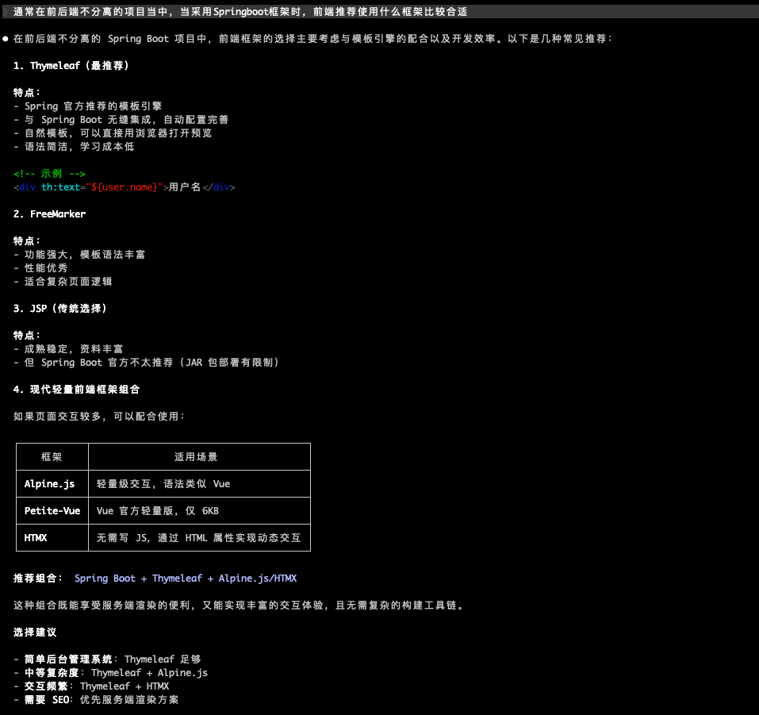The height and width of the screenshot is (715, 759).
Task: Select the heading '1. Thymeleaf (最推荐)'
Action: (x=71, y=65)
